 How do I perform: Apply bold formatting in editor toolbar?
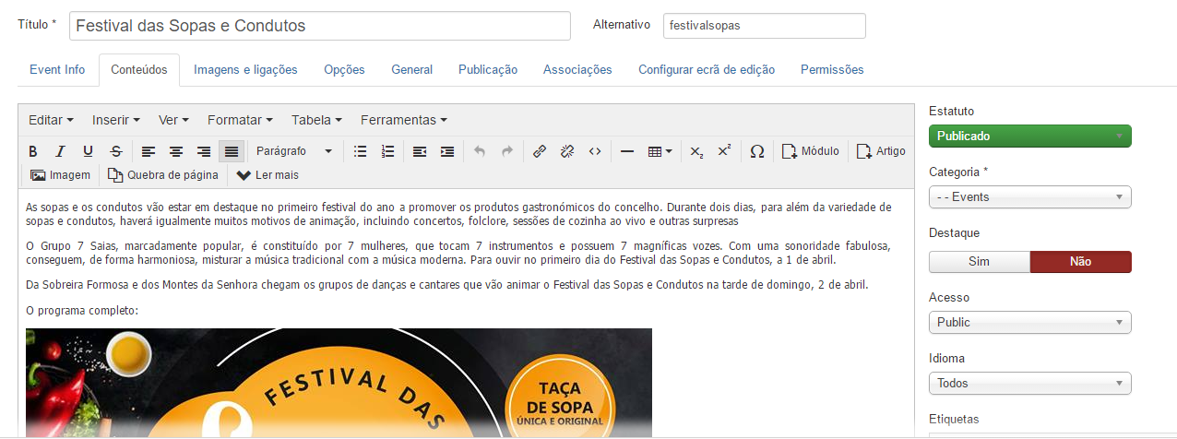pos(33,151)
